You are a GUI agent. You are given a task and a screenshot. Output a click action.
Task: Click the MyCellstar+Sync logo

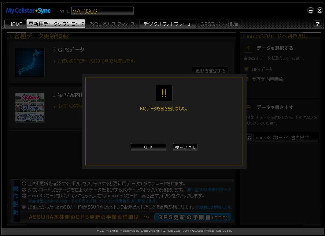coord(28,11)
